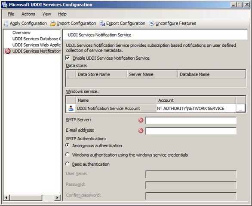Open the View menu
Image resolution: width=252 pixels, height=206 pixels.
tap(46, 14)
